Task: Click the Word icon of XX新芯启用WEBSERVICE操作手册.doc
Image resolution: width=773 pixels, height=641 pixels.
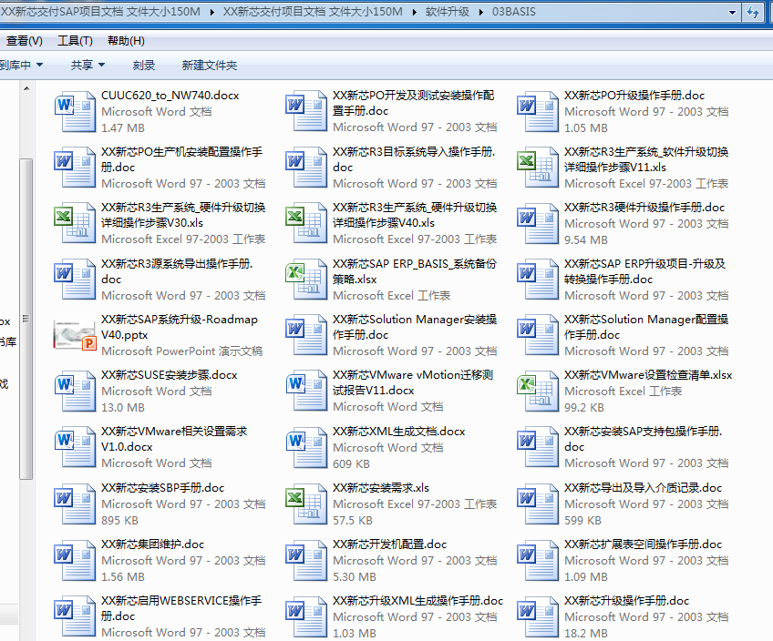Action: (x=75, y=616)
